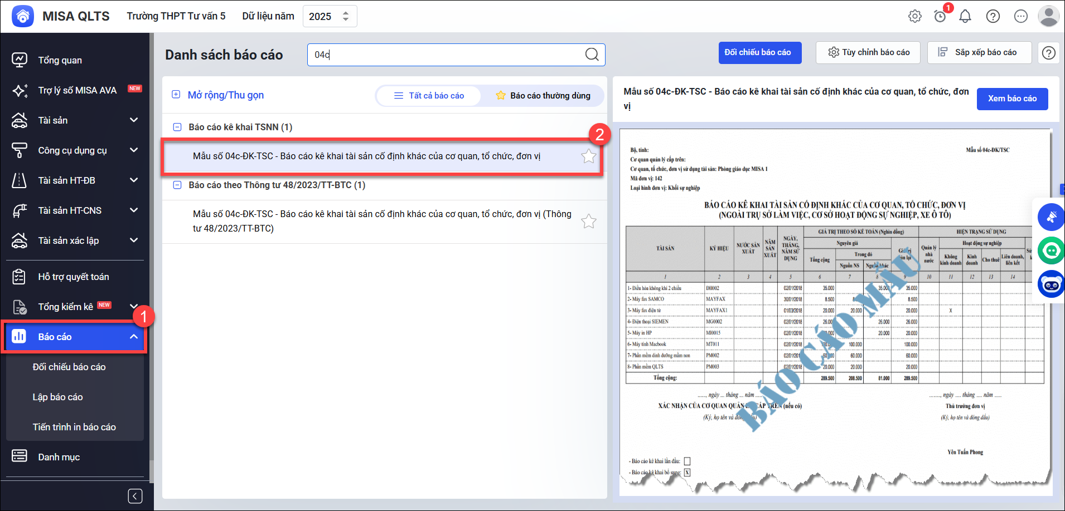This screenshot has height=511, width=1065.
Task: Star the Thông tư 48/2023/TT-BTC report
Action: pyautogui.click(x=589, y=222)
